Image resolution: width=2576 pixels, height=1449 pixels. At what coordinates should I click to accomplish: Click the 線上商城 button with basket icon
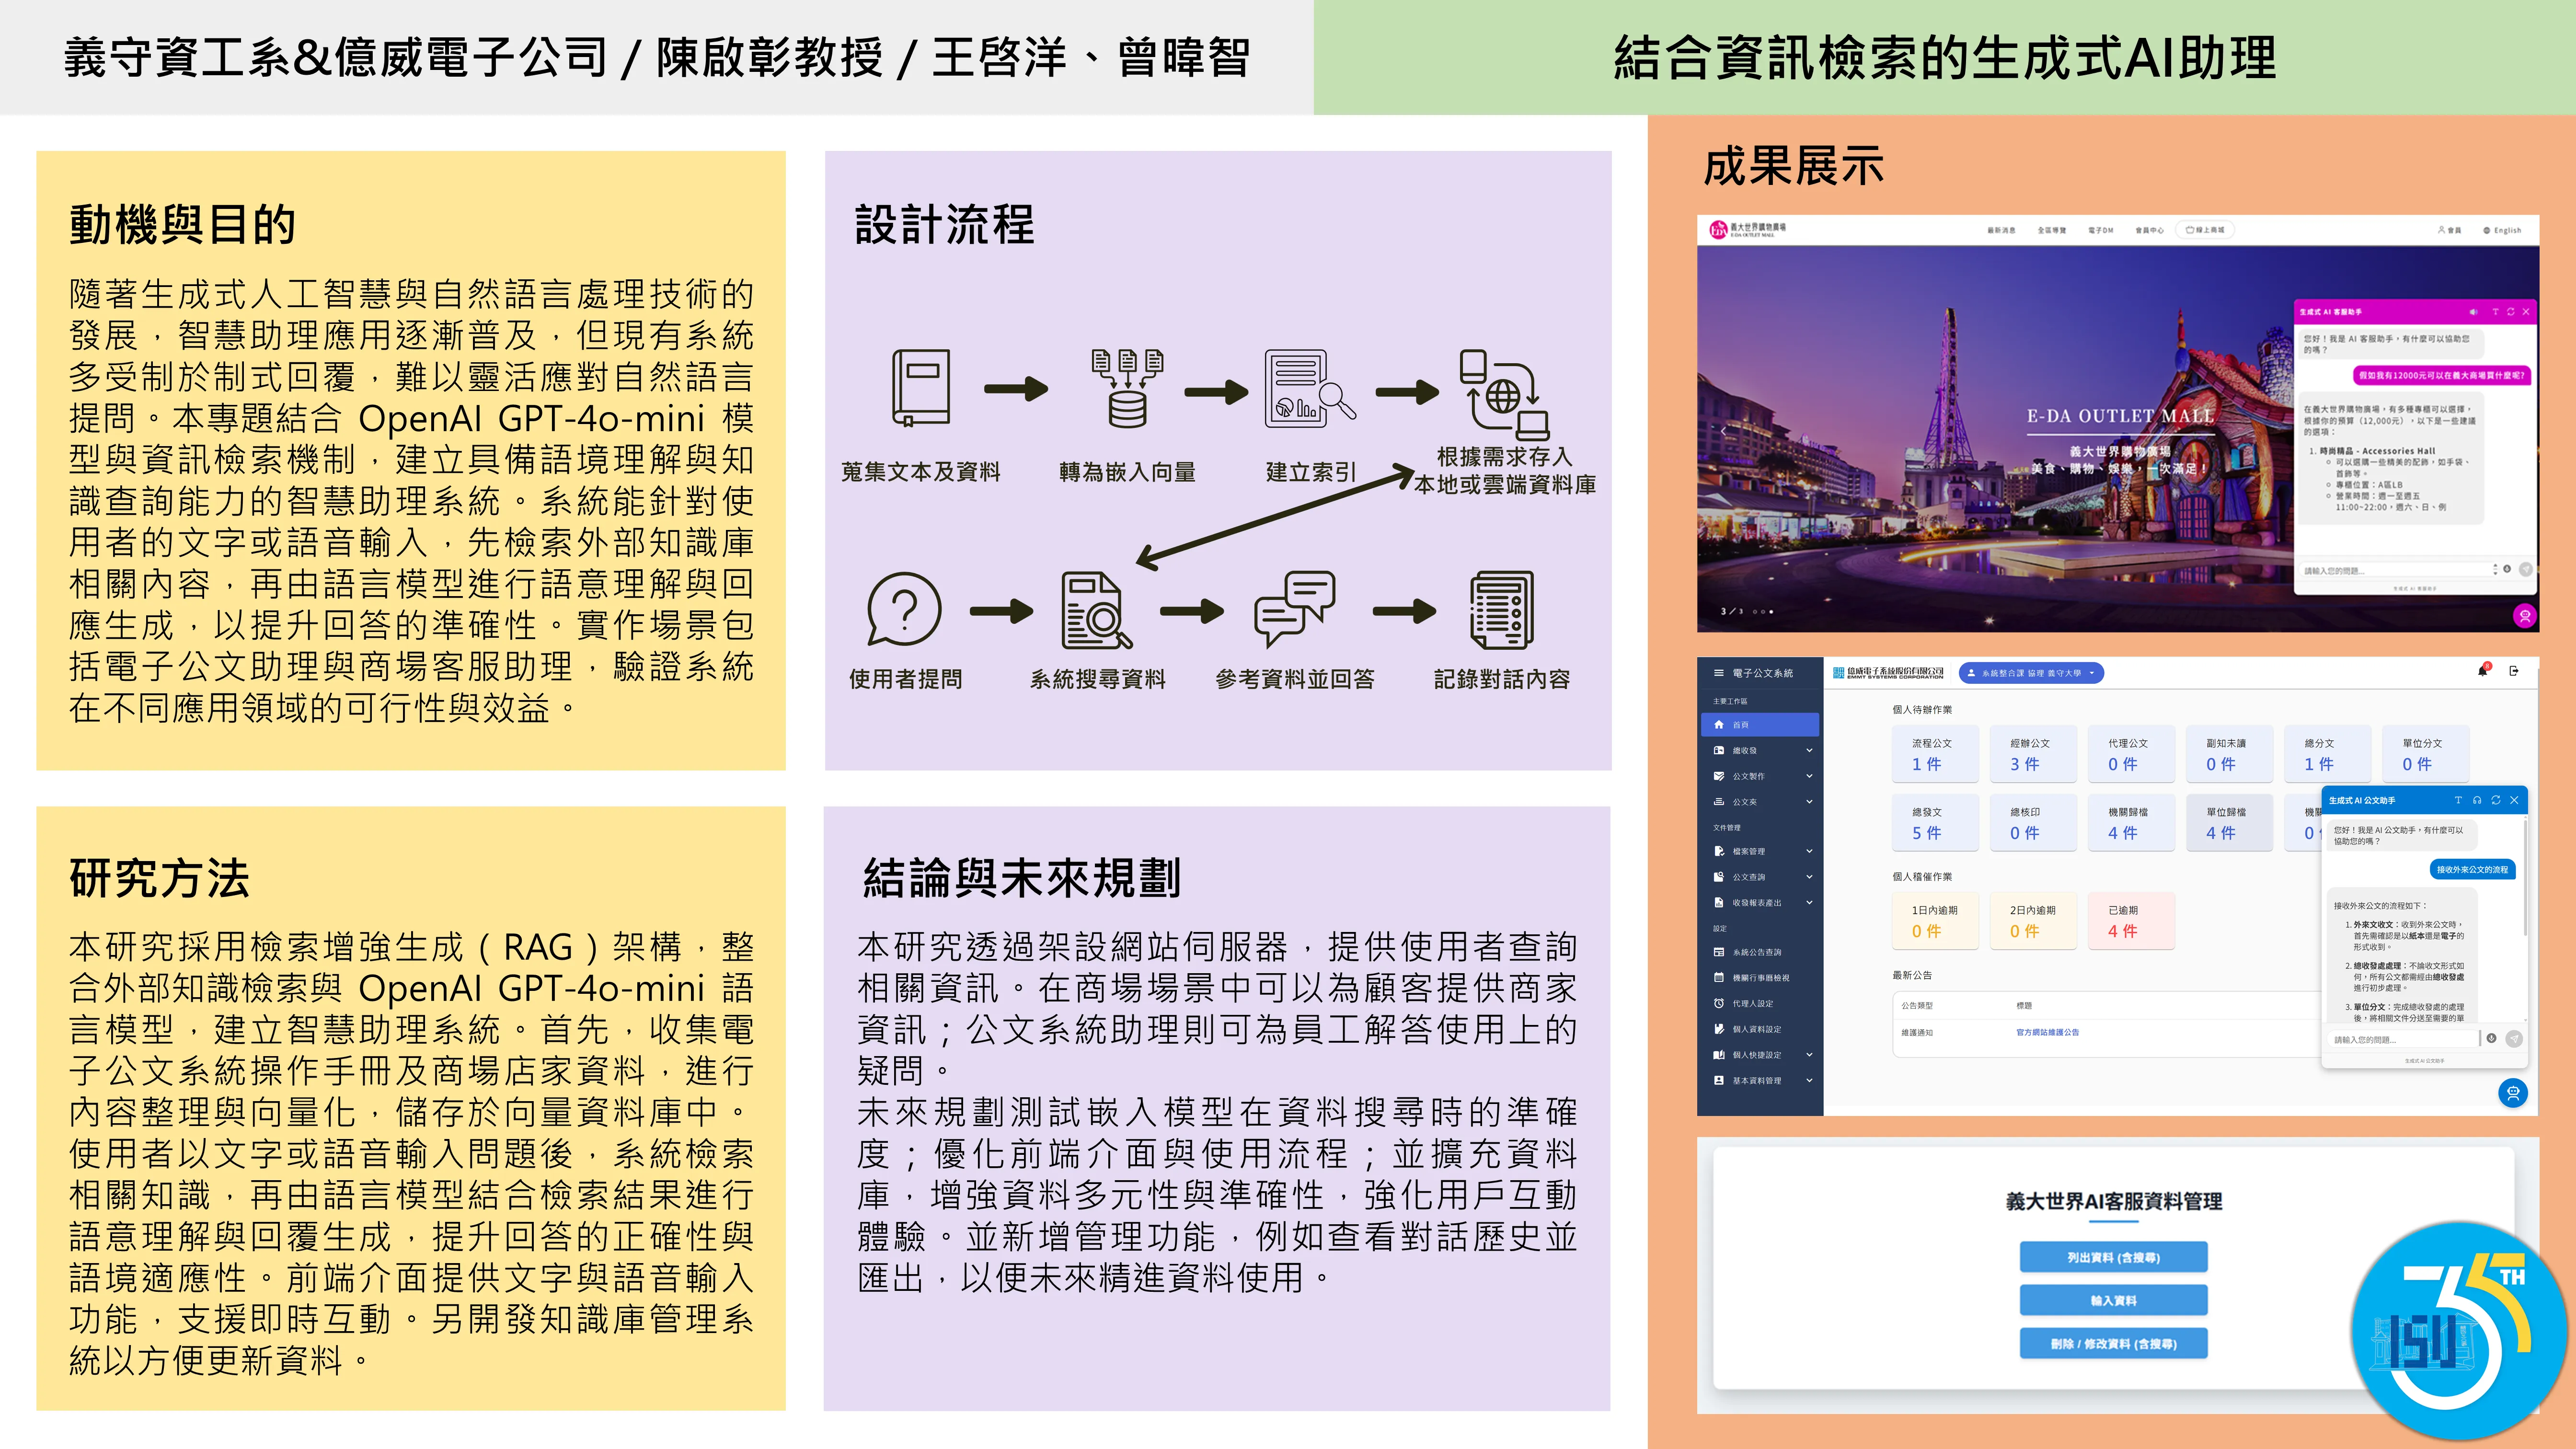coord(2206,230)
